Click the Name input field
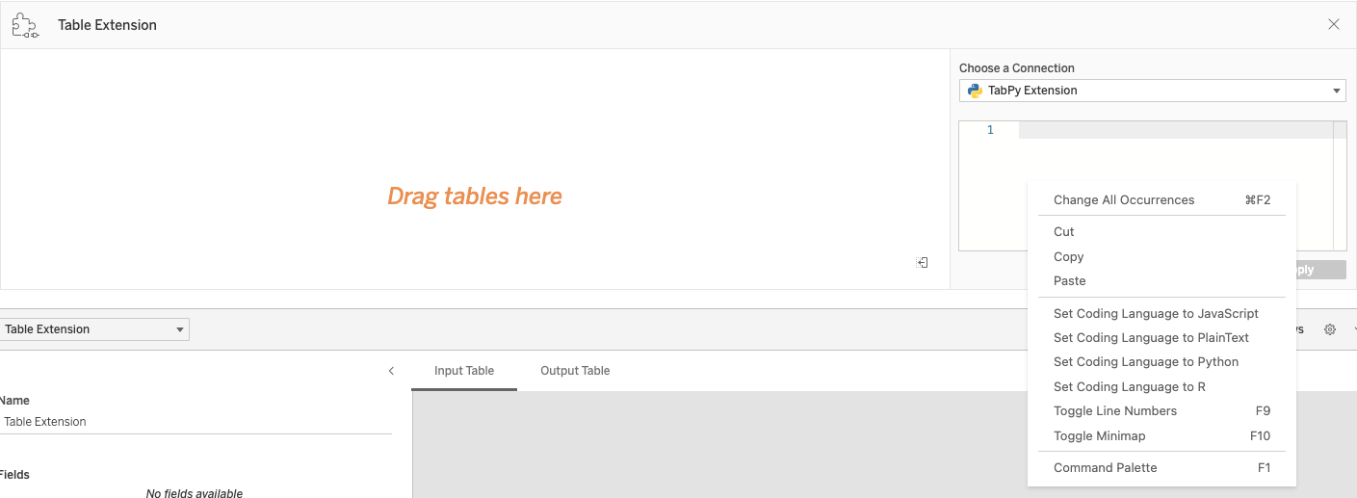The height and width of the screenshot is (498, 1357). [x=196, y=422]
